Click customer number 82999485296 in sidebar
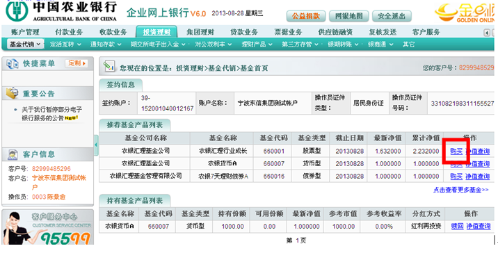Image resolution: width=498 pixels, height=253 pixels. click(51, 169)
